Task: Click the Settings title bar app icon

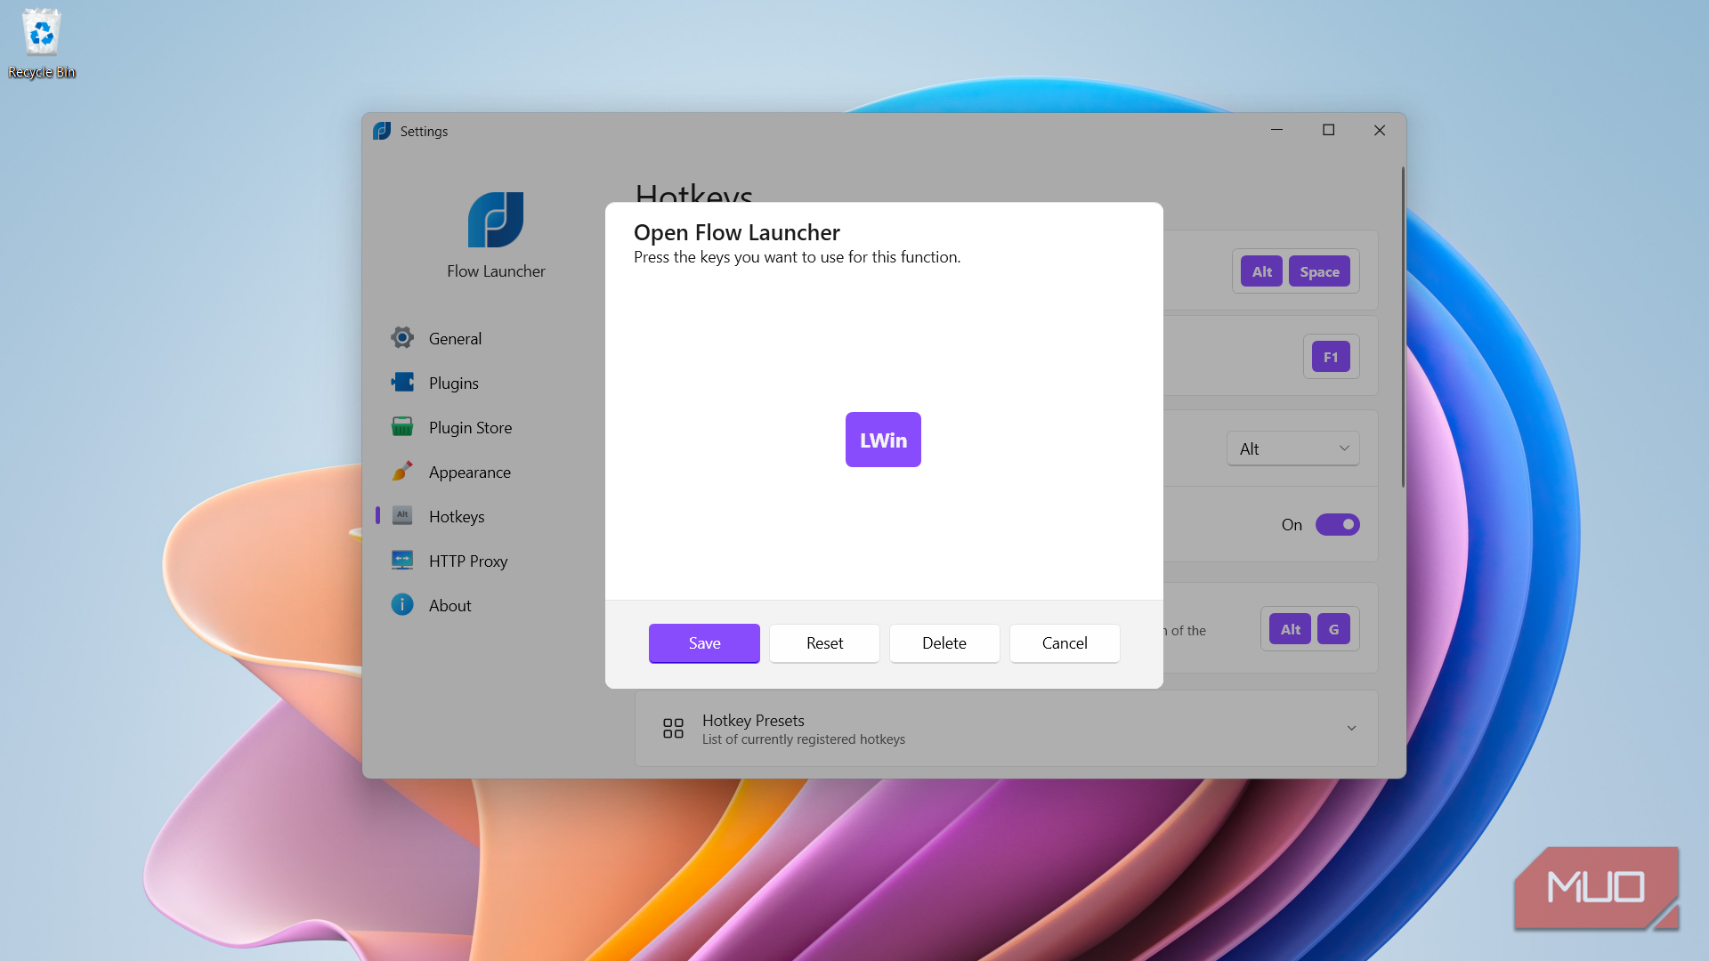Action: click(382, 131)
